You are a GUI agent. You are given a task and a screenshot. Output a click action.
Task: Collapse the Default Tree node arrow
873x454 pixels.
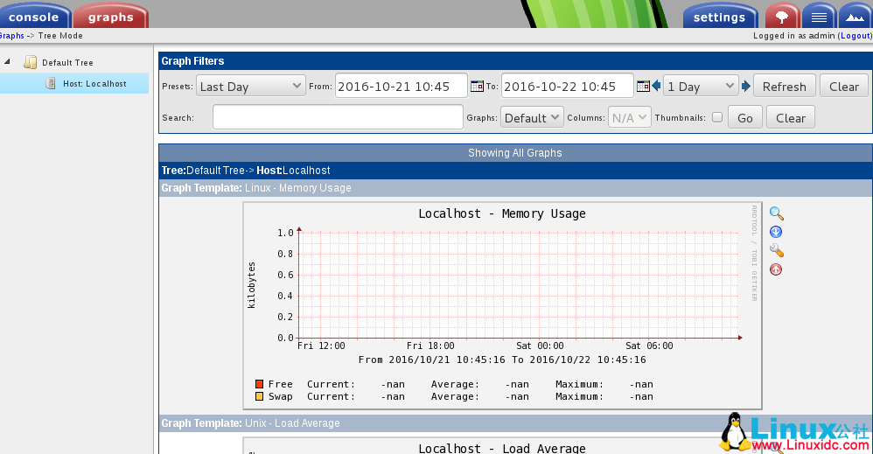click(8, 62)
